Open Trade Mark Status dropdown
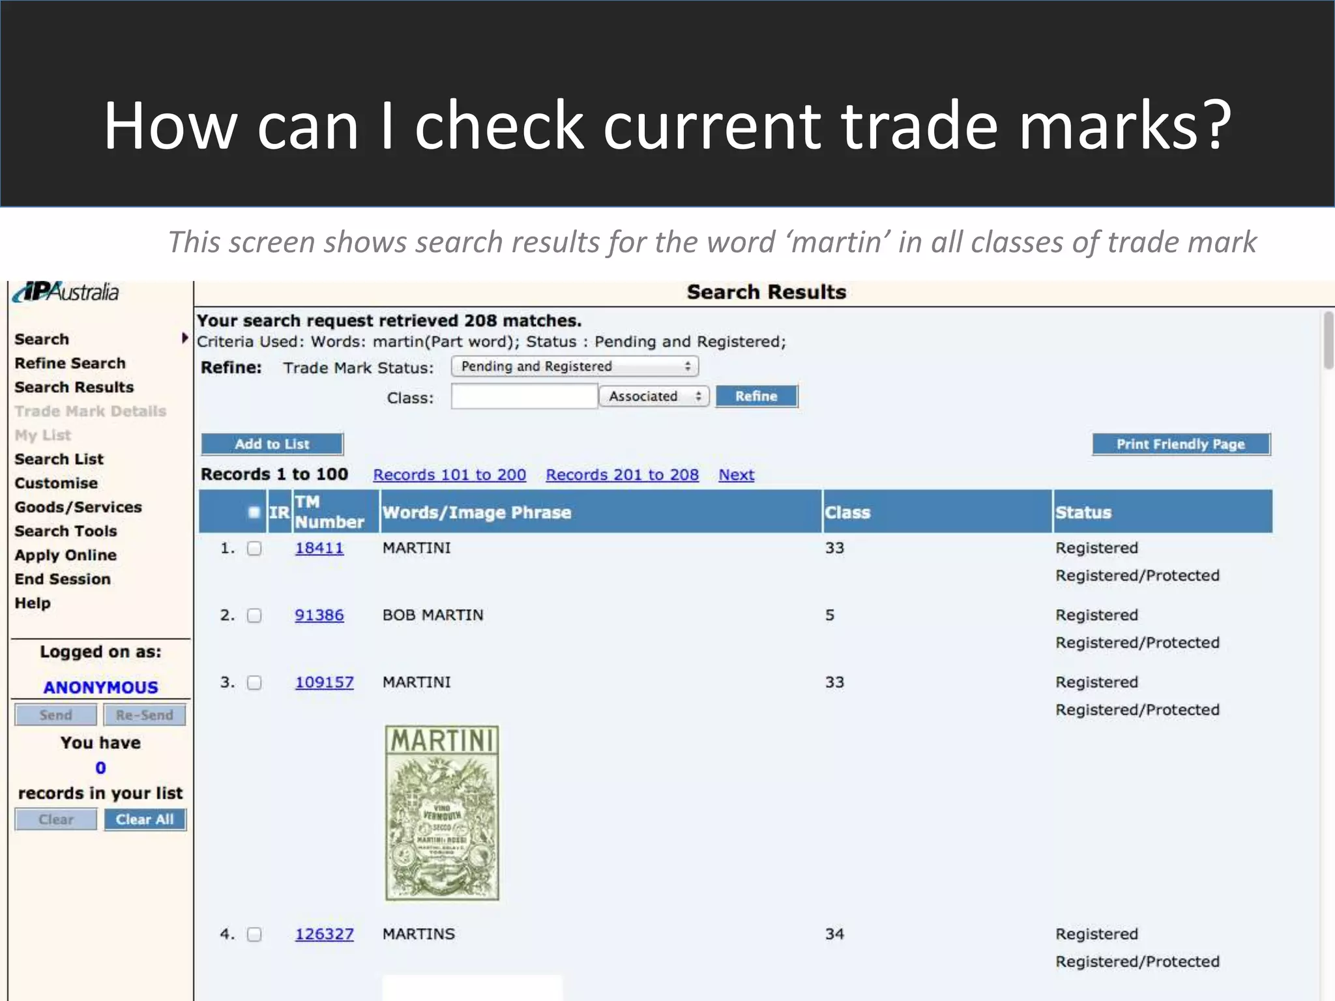The image size is (1335, 1001). (x=575, y=366)
